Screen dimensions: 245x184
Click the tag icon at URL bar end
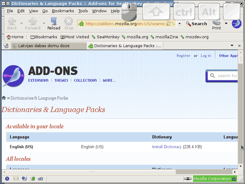[173, 24]
